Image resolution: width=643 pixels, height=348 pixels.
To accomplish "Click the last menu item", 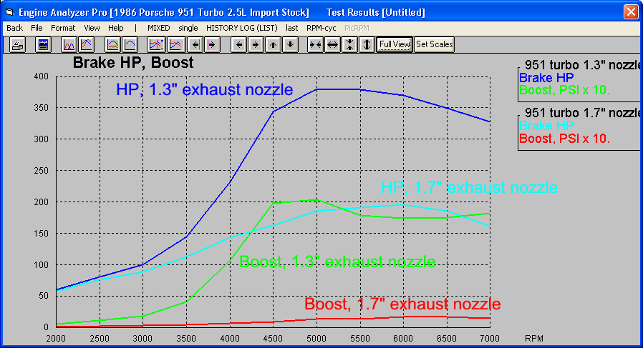I will coord(291,28).
